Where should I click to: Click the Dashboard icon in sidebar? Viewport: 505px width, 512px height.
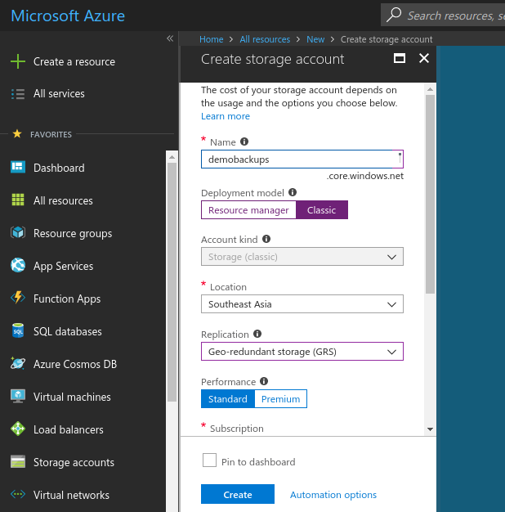click(18, 168)
